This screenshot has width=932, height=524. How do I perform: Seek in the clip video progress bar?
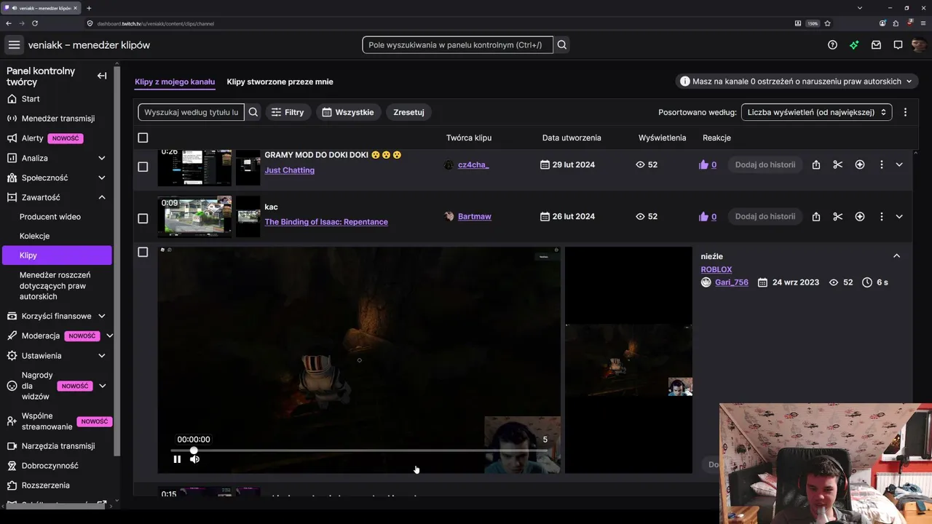coord(359,450)
